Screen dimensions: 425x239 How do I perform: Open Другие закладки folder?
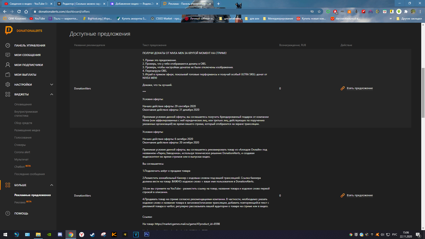[x=409, y=18]
